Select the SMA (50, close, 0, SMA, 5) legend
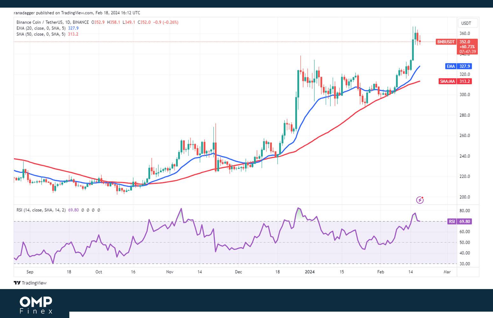 [x=41, y=34]
